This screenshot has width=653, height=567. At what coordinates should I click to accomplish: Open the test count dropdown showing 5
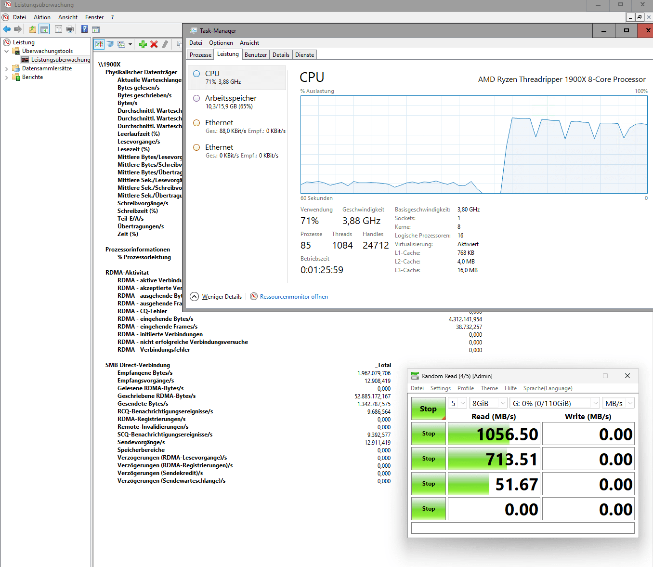(x=457, y=403)
